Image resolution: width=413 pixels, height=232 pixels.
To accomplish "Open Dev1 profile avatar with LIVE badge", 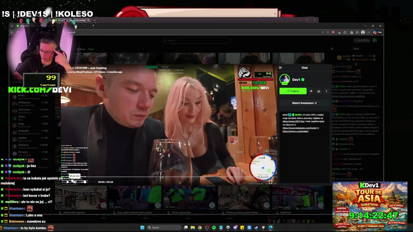I will pyautogui.click(x=285, y=80).
